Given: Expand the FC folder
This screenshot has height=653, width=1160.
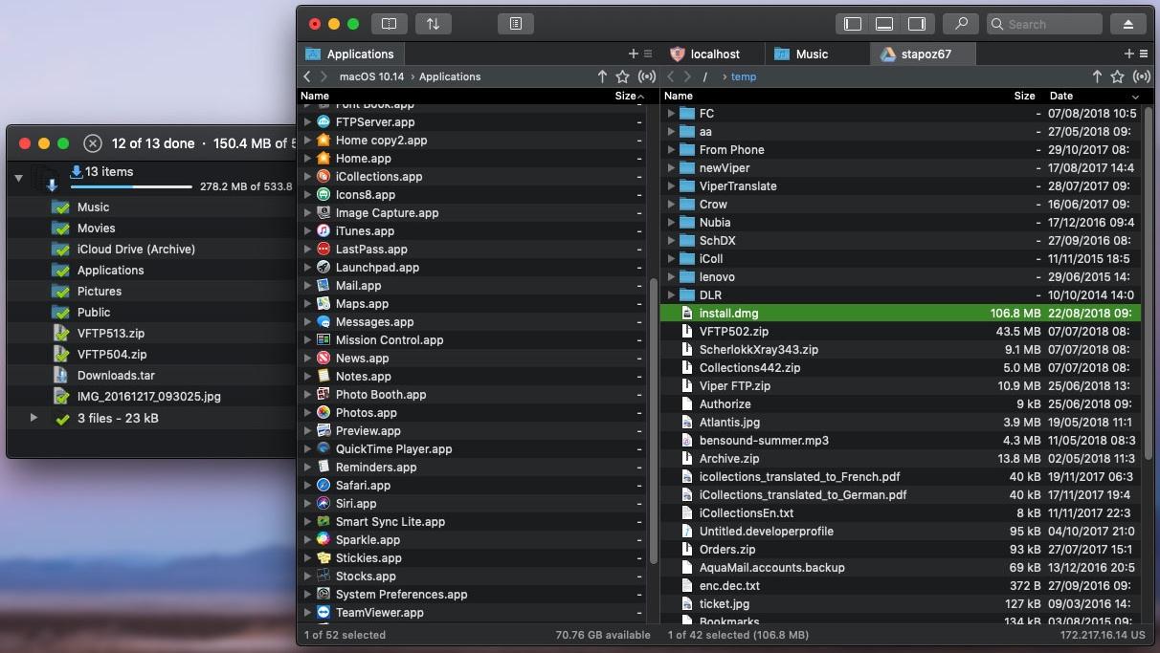Looking at the screenshot, I should (671, 114).
